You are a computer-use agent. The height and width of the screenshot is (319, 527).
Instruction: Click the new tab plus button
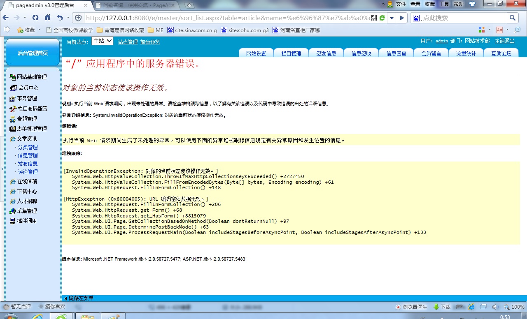click(x=189, y=5)
